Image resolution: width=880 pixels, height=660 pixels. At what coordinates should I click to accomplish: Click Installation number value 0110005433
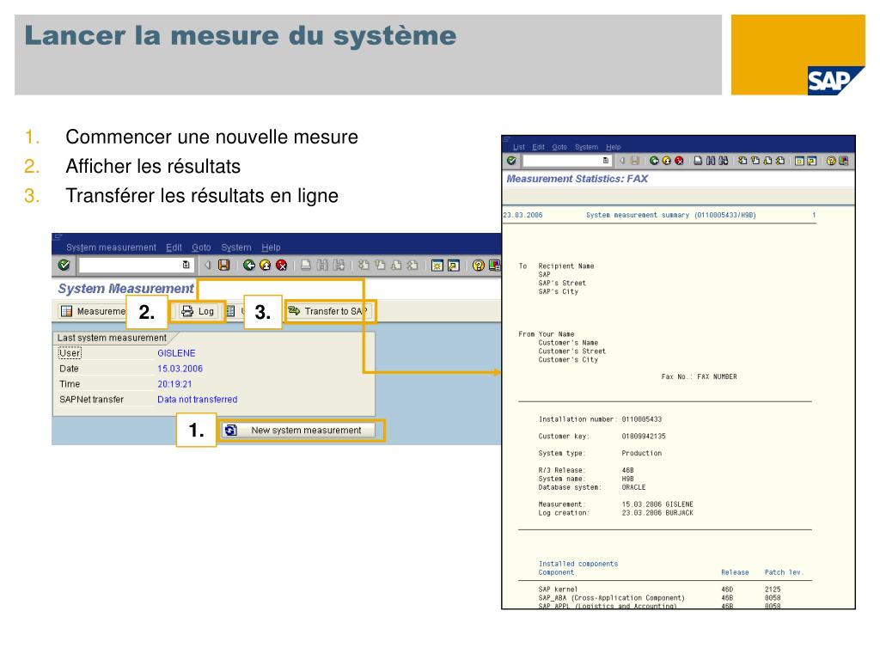point(641,419)
